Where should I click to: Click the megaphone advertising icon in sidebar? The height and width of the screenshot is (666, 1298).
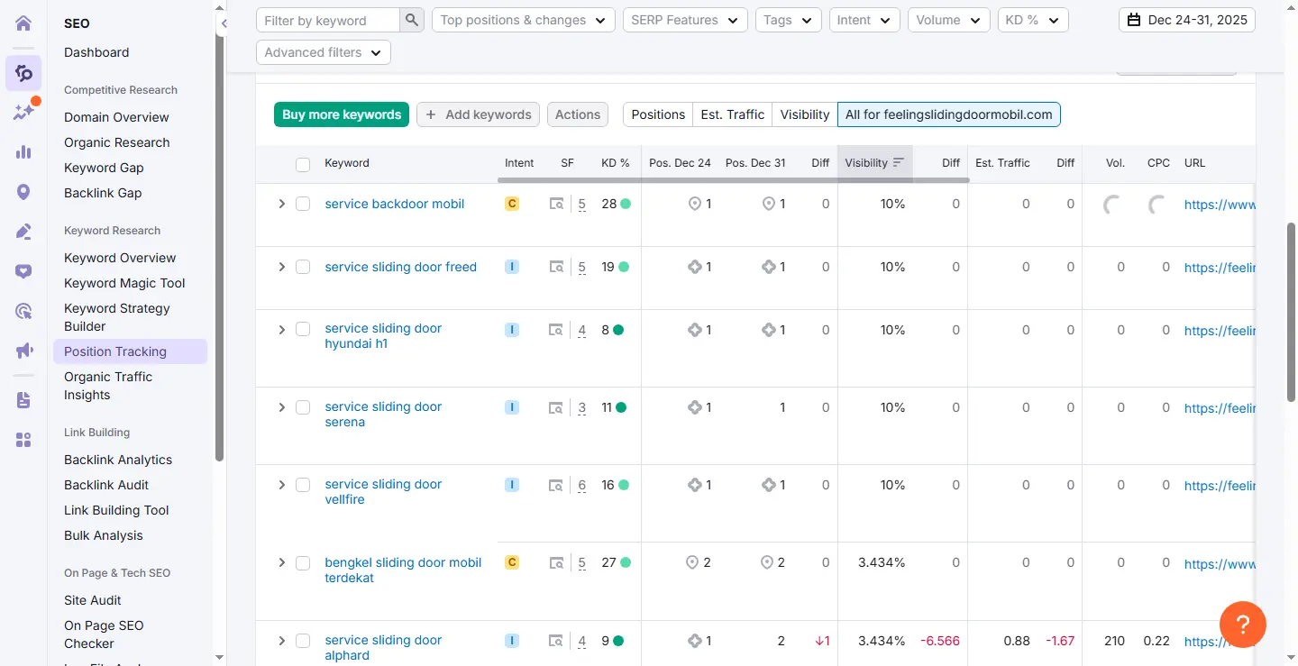pyautogui.click(x=23, y=350)
